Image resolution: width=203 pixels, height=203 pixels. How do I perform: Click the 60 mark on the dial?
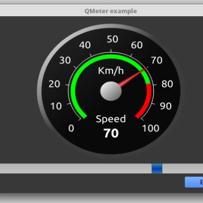137,45
